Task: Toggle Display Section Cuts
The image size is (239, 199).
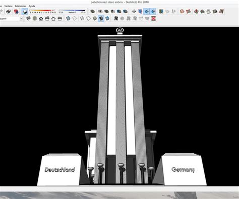Action: click(147, 12)
